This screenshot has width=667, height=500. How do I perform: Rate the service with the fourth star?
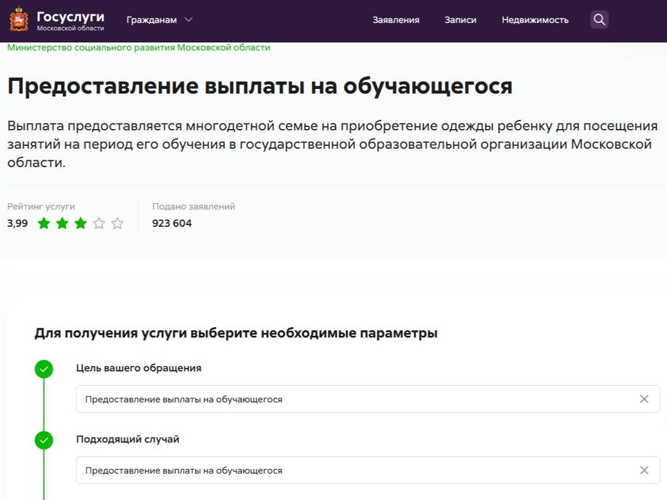point(99,223)
